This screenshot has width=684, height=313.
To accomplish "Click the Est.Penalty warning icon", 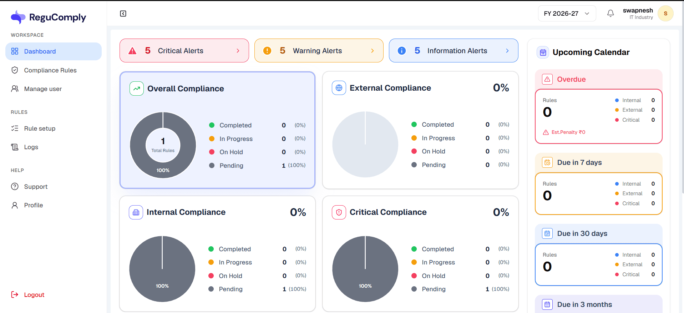I will tap(546, 132).
